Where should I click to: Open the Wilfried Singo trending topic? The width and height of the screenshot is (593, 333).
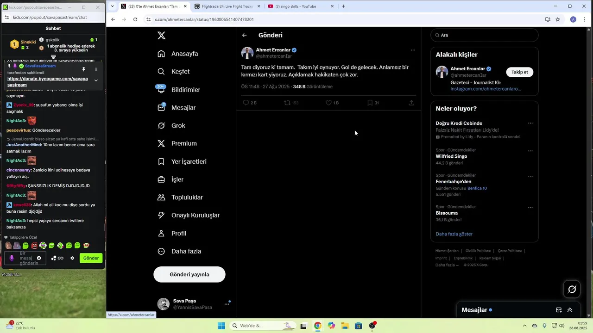(451, 156)
